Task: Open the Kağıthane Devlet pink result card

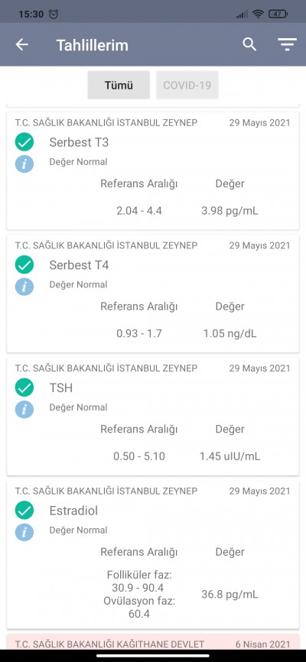Action: 153,641
